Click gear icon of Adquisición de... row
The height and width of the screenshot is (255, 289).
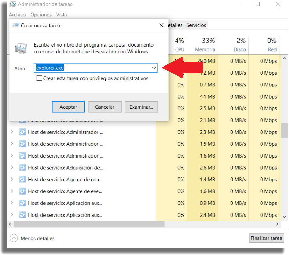pos(22,168)
